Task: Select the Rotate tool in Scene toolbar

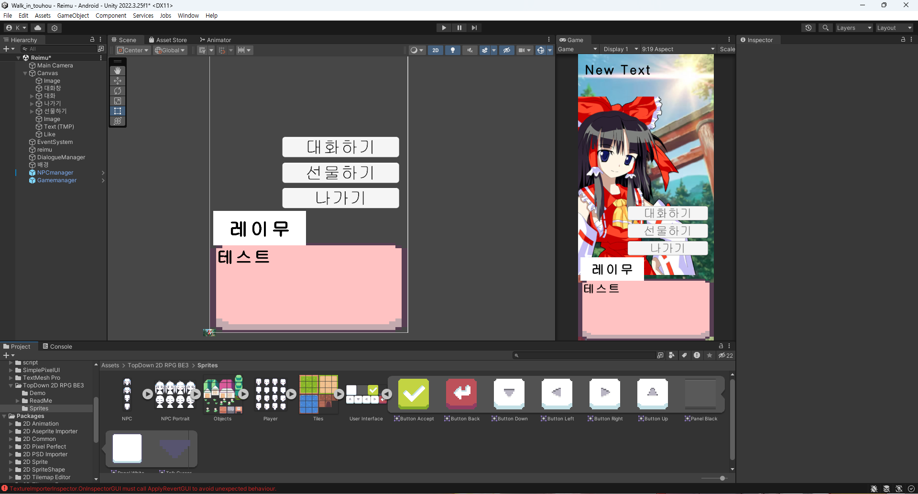Action: [118, 91]
